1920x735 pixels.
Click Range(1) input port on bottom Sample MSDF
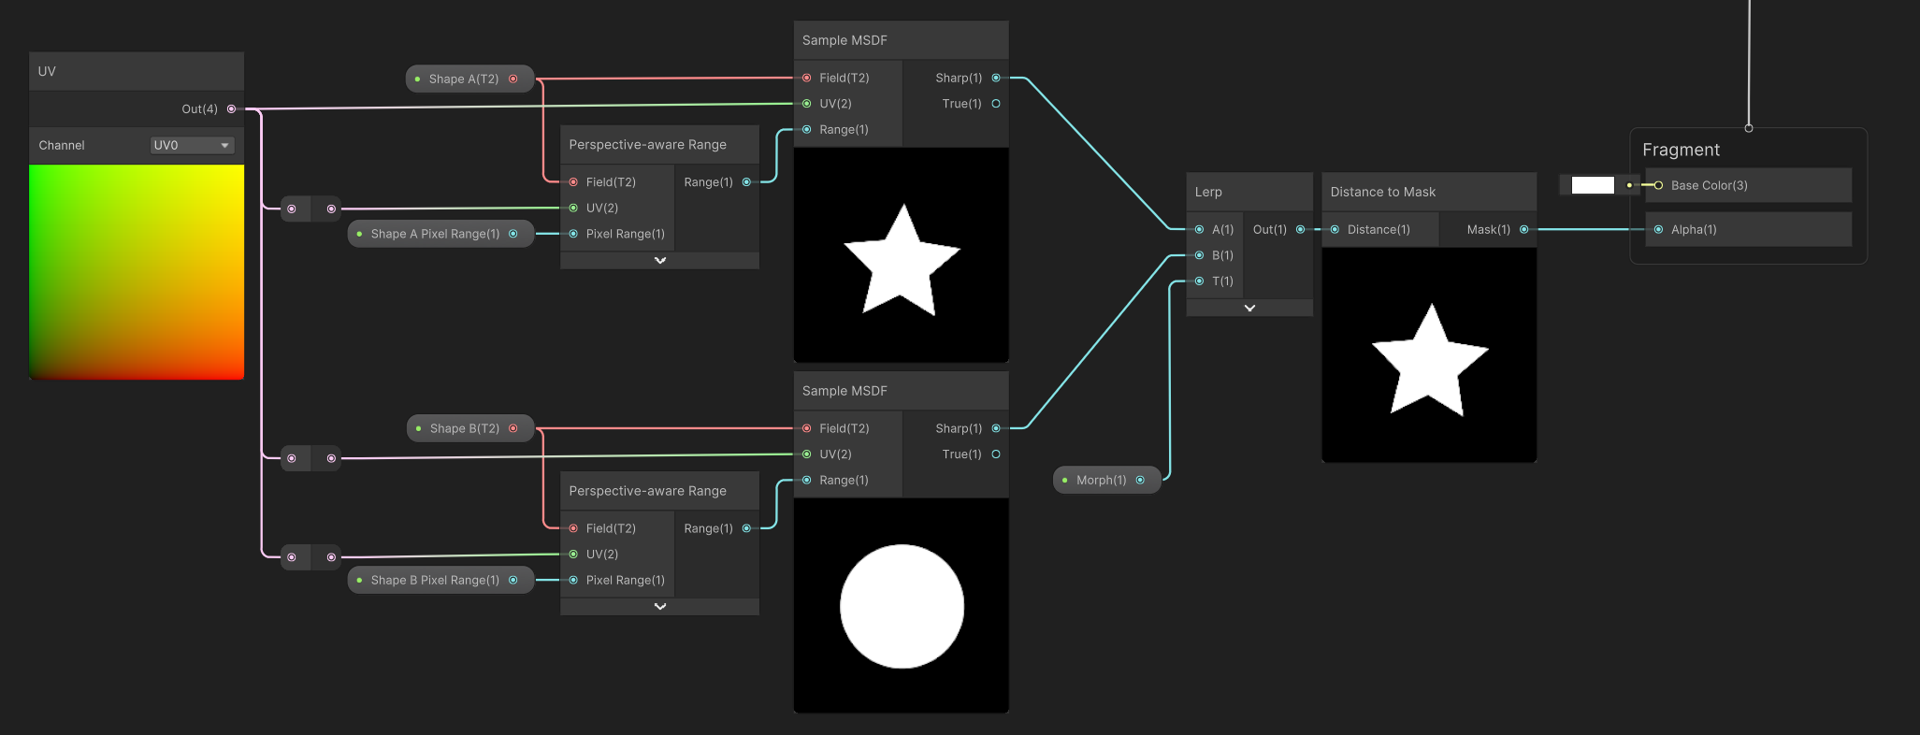click(x=806, y=480)
